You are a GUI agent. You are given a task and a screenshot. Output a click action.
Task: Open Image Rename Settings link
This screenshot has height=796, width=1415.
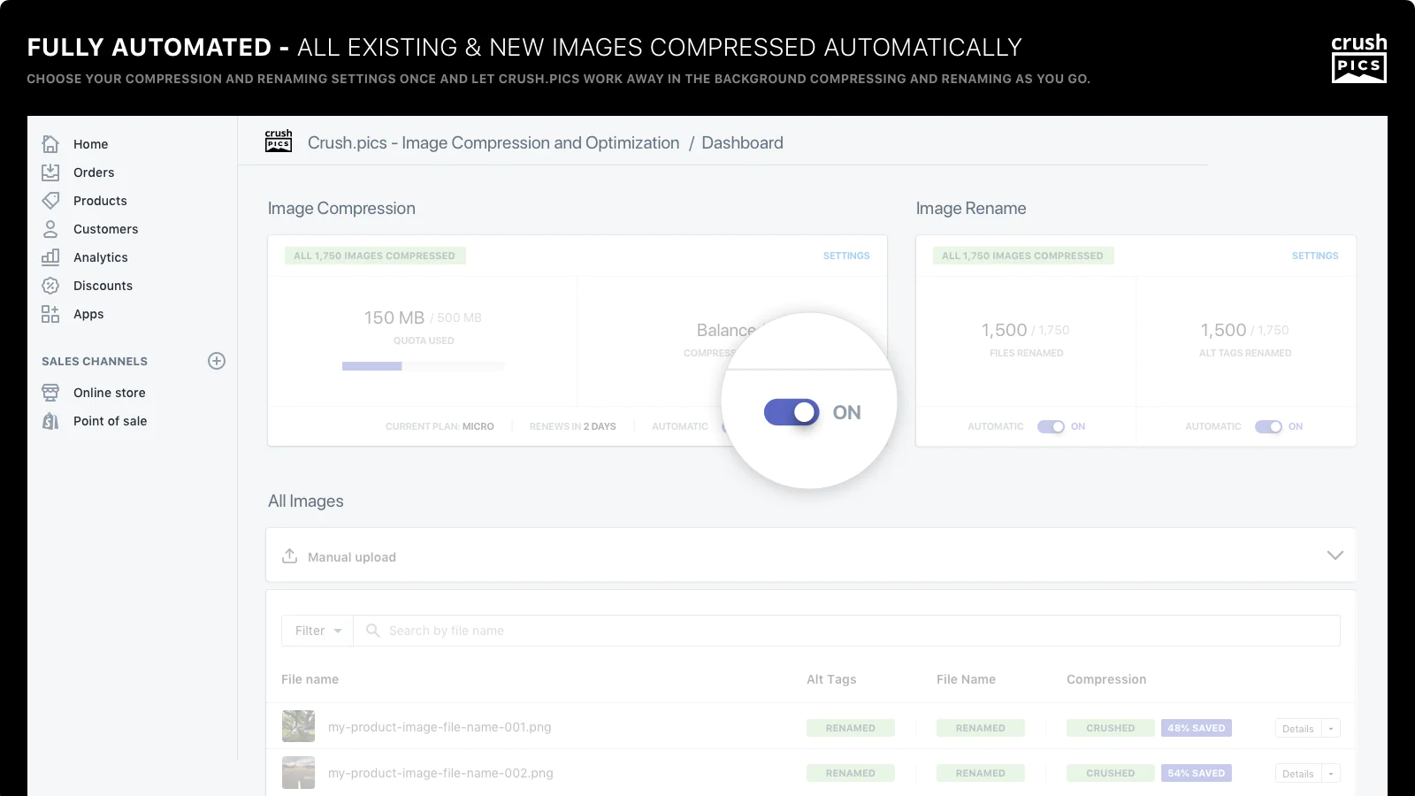click(x=1314, y=256)
